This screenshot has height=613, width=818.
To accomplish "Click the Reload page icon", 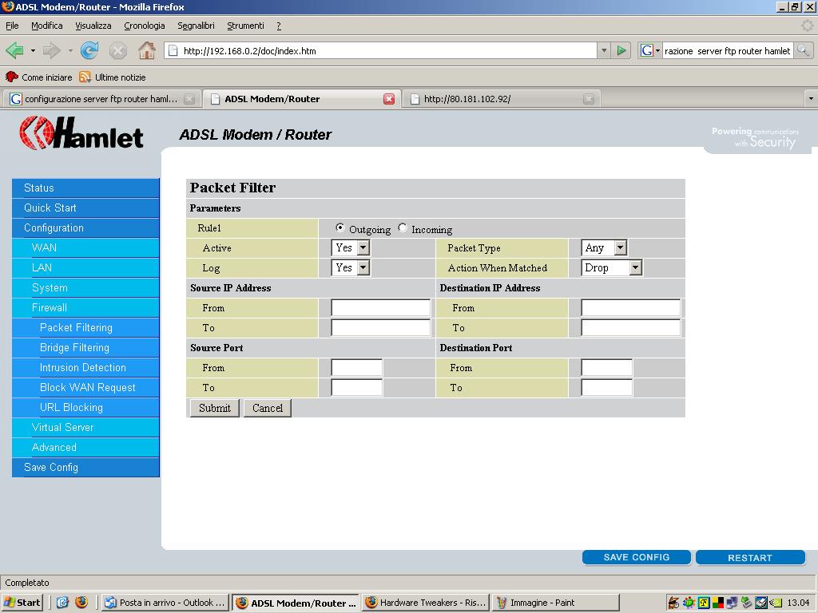I will (89, 50).
